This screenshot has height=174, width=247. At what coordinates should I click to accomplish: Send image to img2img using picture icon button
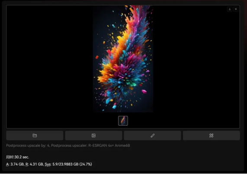tap(93, 135)
